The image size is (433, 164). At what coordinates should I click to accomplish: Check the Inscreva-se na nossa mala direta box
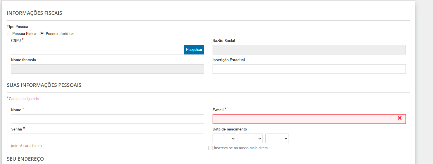pyautogui.click(x=210, y=148)
